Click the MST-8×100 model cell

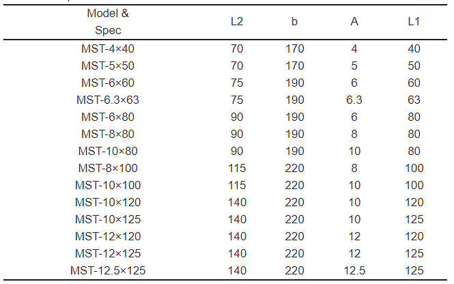coord(108,169)
